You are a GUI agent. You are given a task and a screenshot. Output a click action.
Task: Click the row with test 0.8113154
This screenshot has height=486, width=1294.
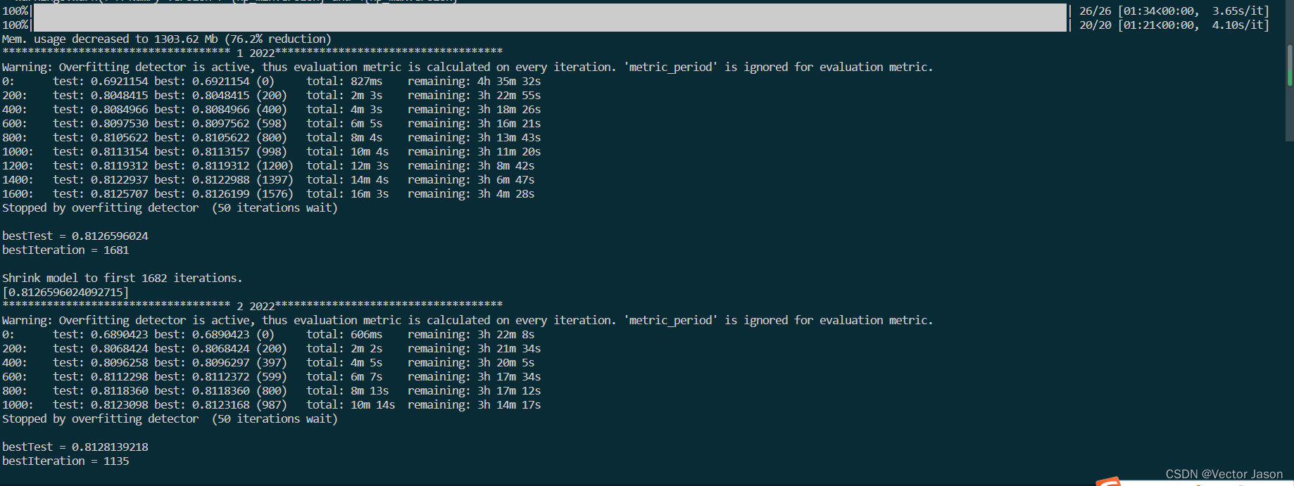pos(271,151)
